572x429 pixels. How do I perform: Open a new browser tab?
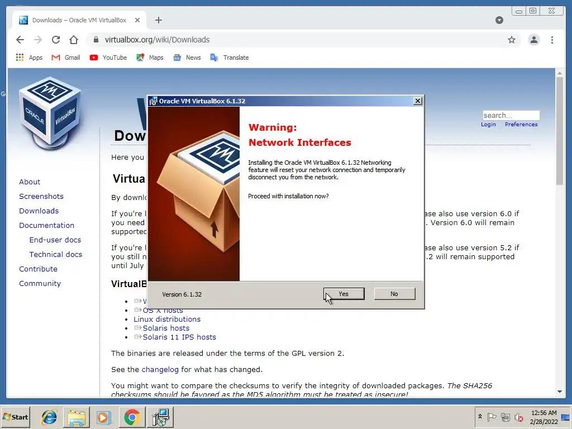tap(158, 20)
